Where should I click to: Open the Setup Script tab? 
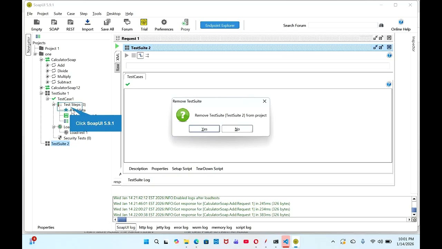(182, 169)
